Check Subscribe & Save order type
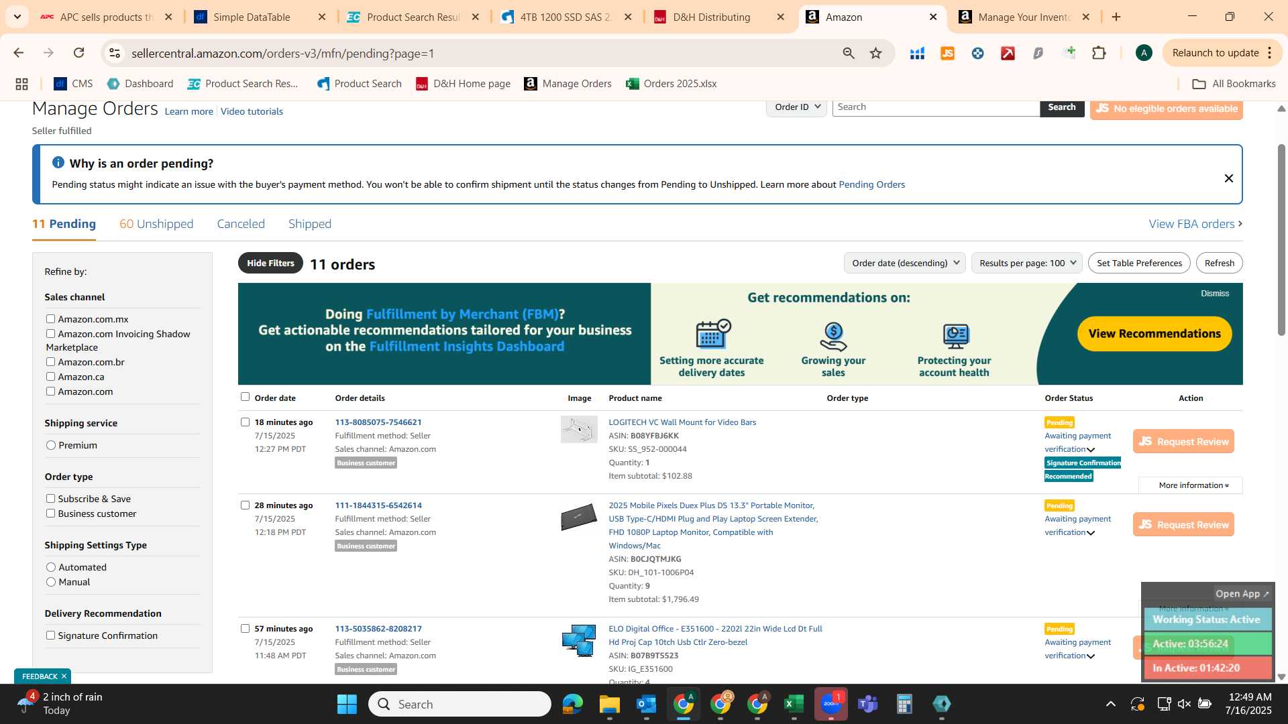 coord(50,499)
